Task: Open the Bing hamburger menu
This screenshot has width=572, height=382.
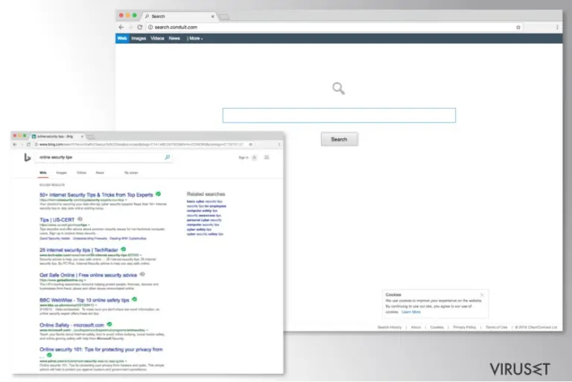Action: [267, 157]
